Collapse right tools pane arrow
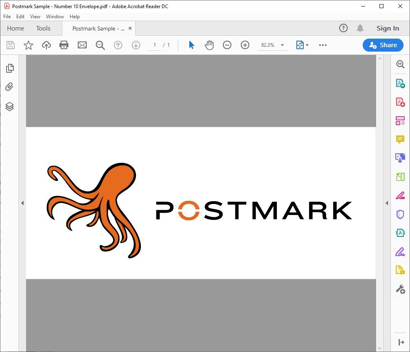 click(387, 203)
